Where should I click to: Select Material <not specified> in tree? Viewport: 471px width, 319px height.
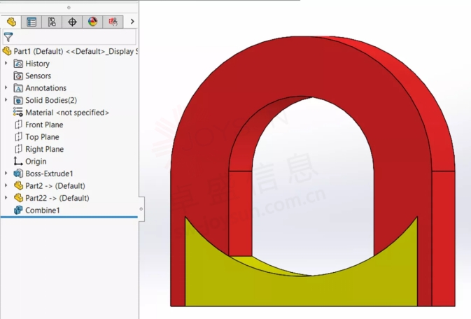click(66, 113)
